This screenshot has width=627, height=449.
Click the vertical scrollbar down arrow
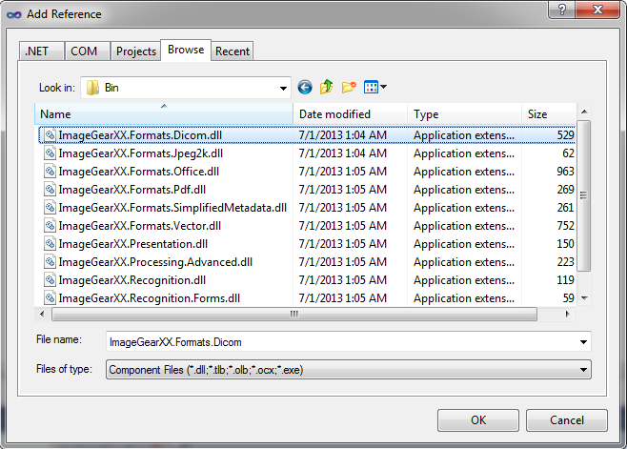[x=584, y=298]
